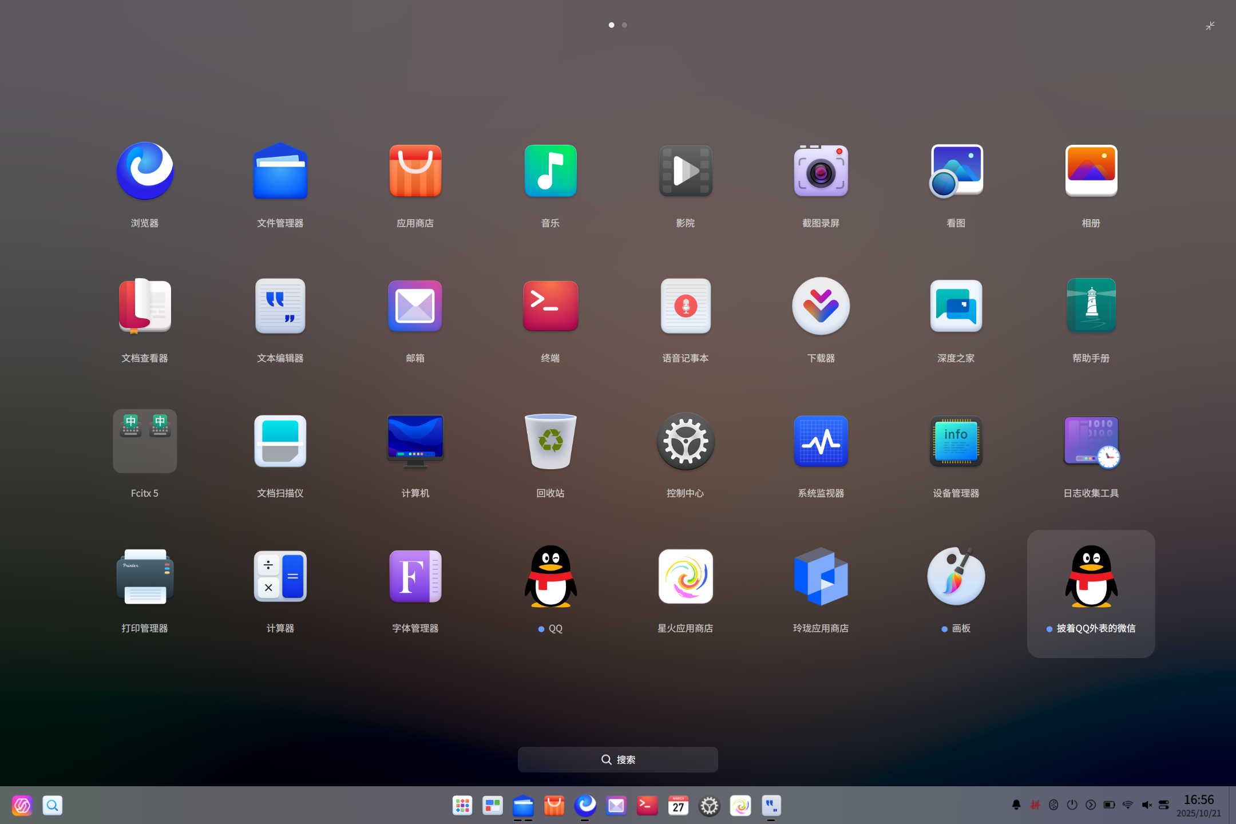Launch 打印管理器 print manager
Screen dimensions: 1236x824
coord(145,576)
